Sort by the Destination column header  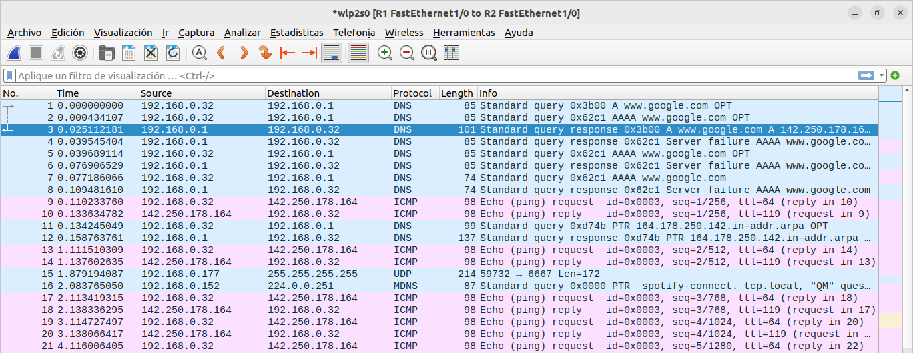tap(328, 93)
